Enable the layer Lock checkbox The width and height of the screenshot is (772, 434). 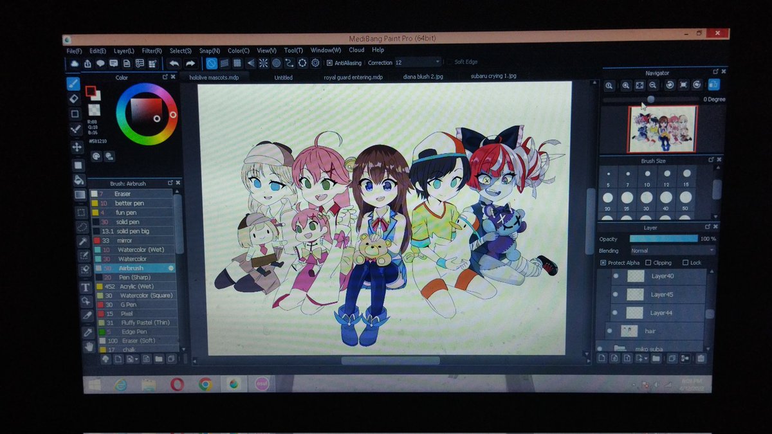click(x=686, y=263)
